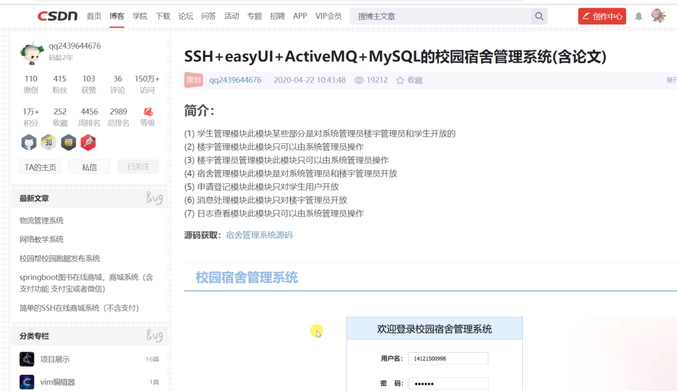Click the 原创 tag beside author name

194,79
